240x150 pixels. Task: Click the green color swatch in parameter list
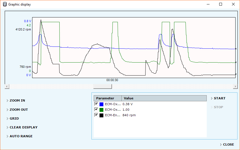[101, 110]
